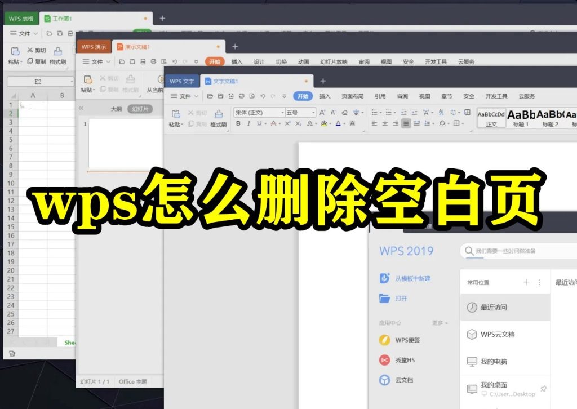The height and width of the screenshot is (409, 577).
Task: Toggle italic formatting in WPS 文字
Action: click(x=248, y=122)
